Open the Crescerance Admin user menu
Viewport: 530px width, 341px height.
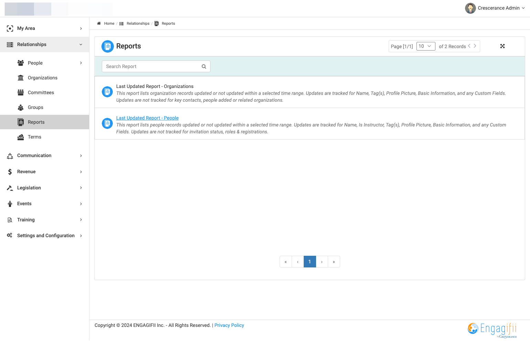tap(495, 8)
